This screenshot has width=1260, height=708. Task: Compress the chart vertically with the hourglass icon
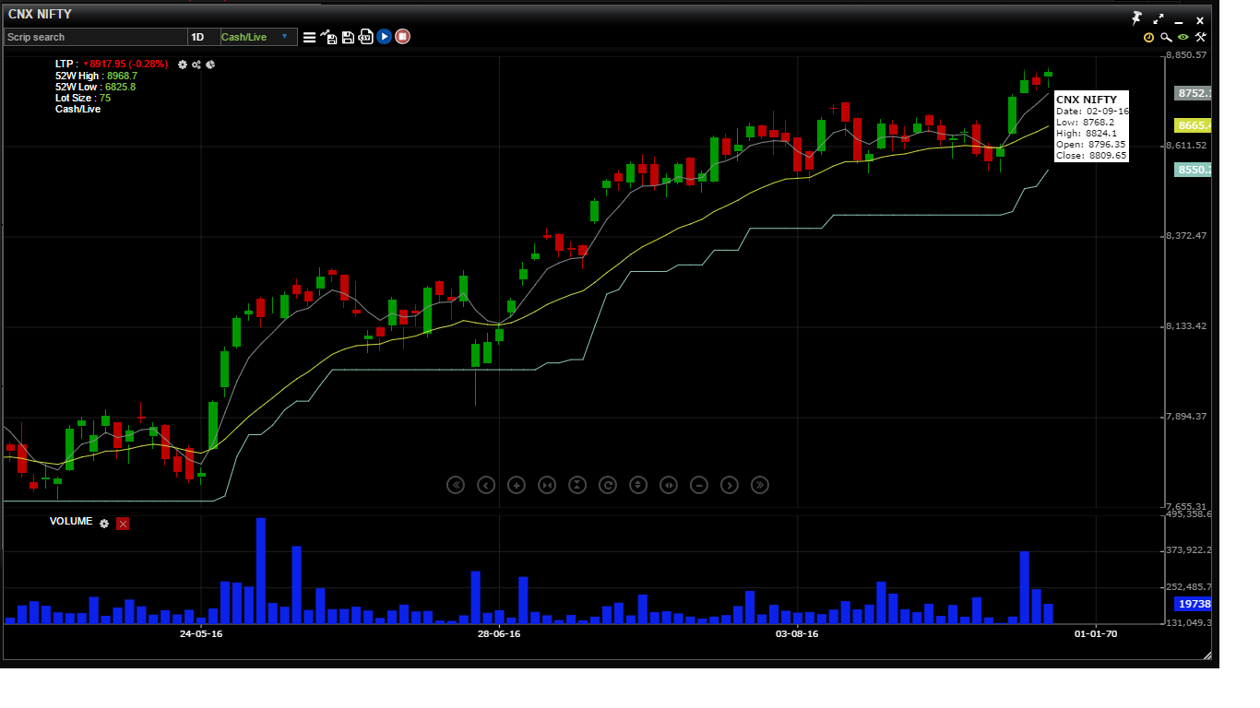577,485
